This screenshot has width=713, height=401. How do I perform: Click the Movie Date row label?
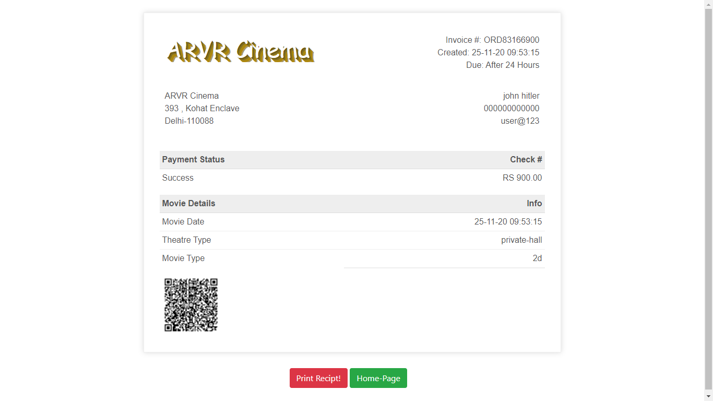click(183, 222)
